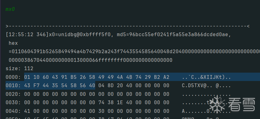Click the hex line ending with ffffffff0000000000000000
The width and height of the screenshot is (260, 119).
click(91, 60)
